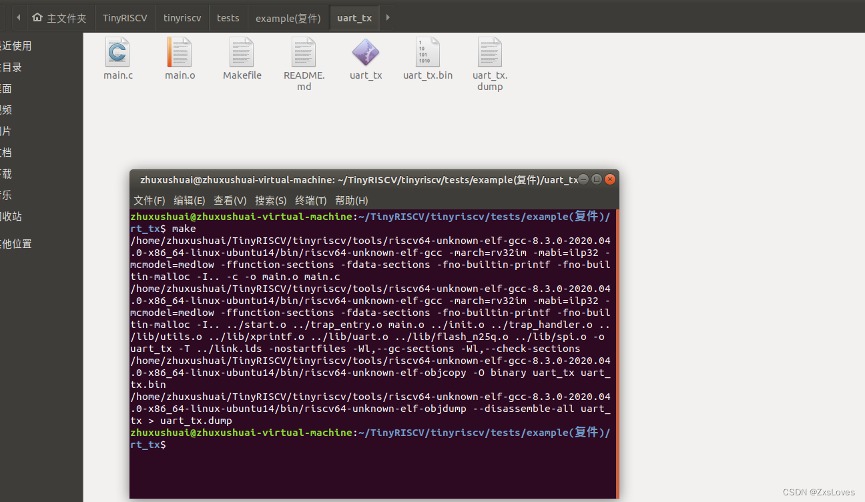The width and height of the screenshot is (865, 502).
Task: Click the main.c file name label
Action: tap(118, 75)
